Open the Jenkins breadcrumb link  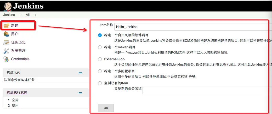click(9, 15)
